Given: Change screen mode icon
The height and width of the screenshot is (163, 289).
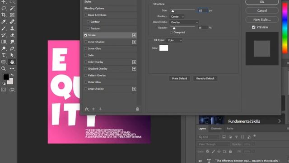Looking at the screenshot, I should pos(12,90).
